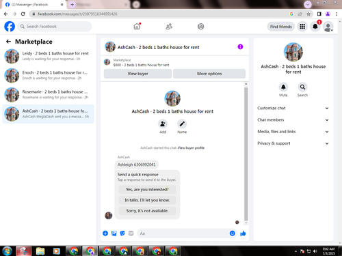Screen dimensions: 342x256
Task: Open the Friends icon in top bar
Action: tap(169, 27)
